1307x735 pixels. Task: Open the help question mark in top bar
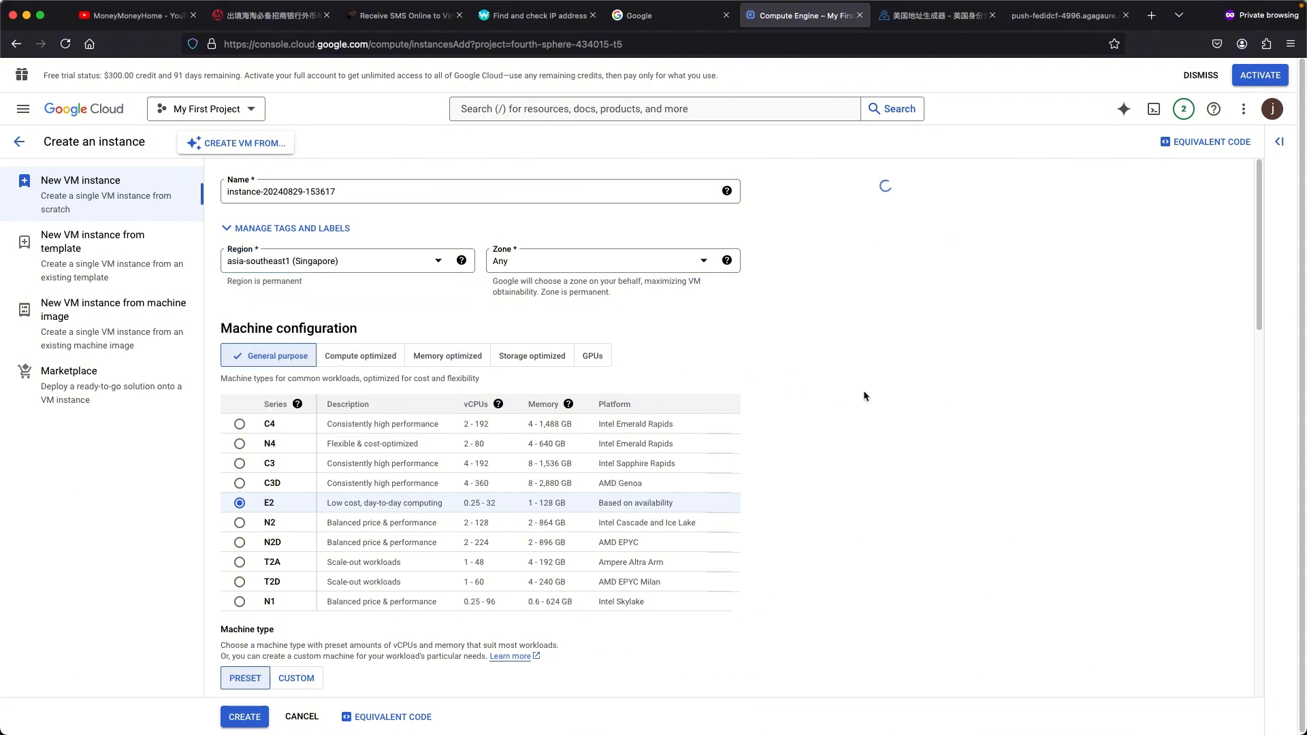(1214, 109)
